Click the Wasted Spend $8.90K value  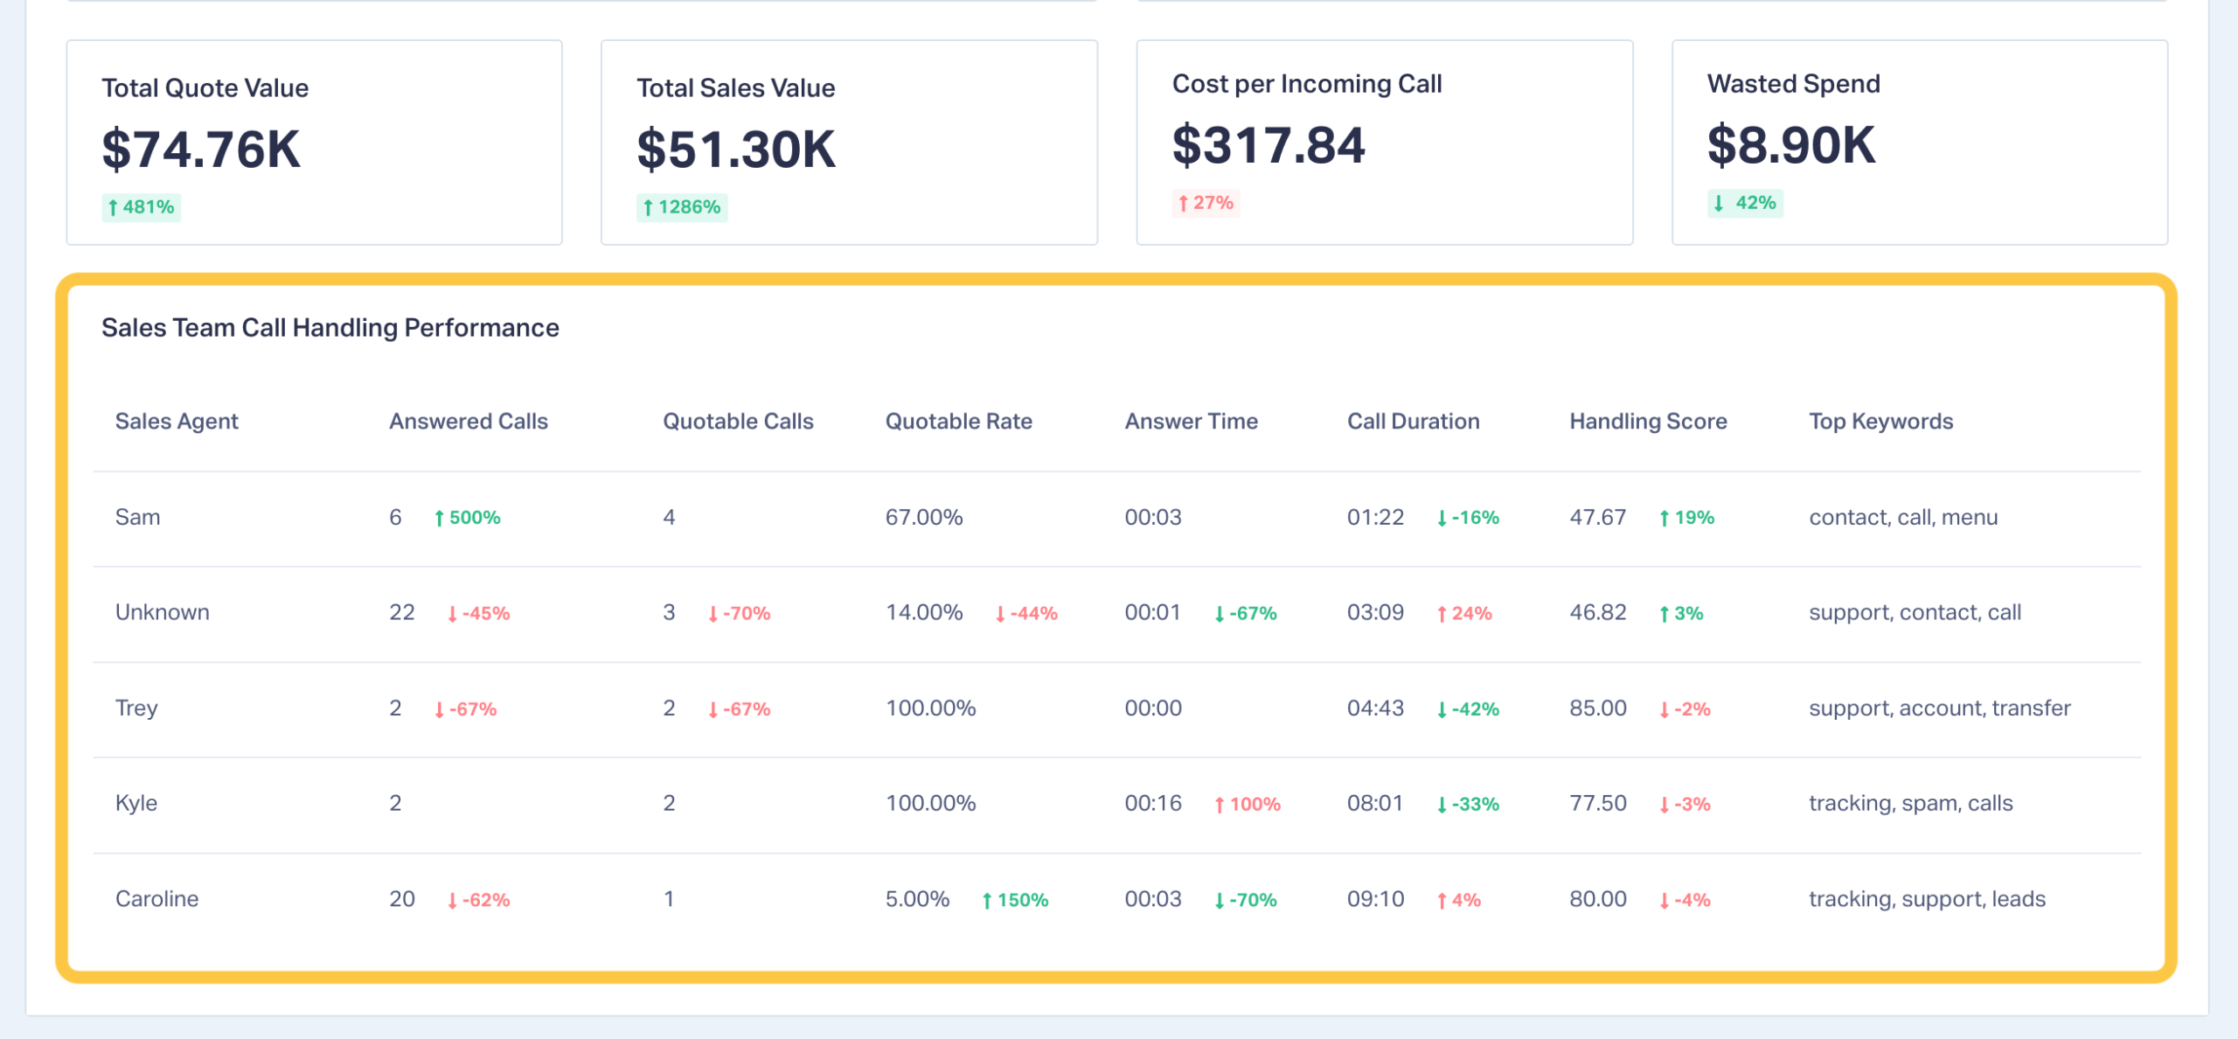[1790, 145]
